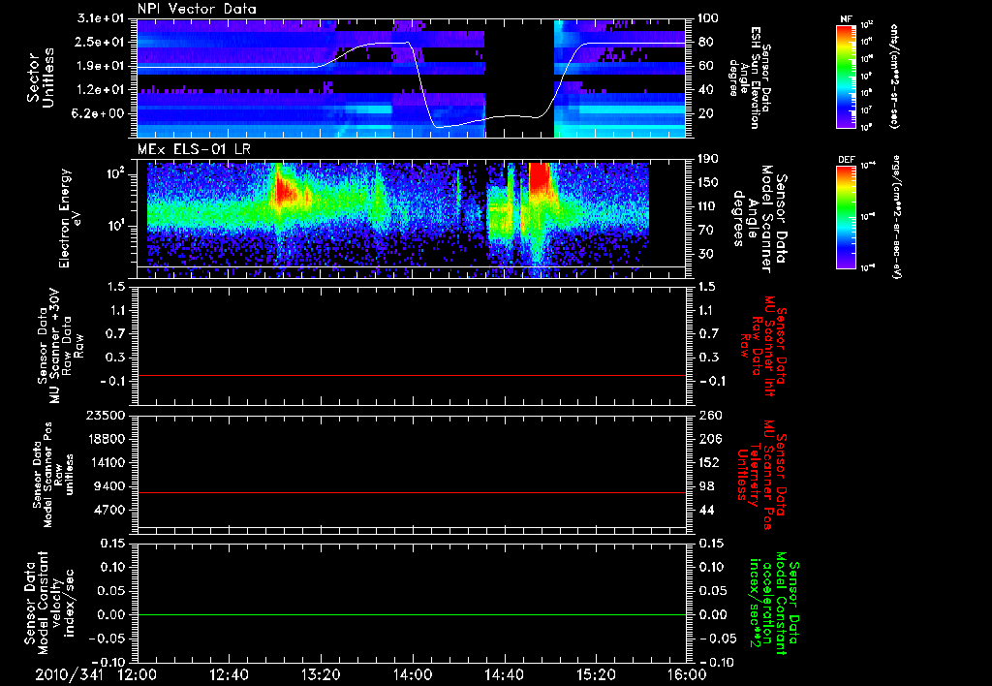The image size is (992, 686).
Task: Click the red-orange electron burst near 13:05
Action: (x=286, y=190)
